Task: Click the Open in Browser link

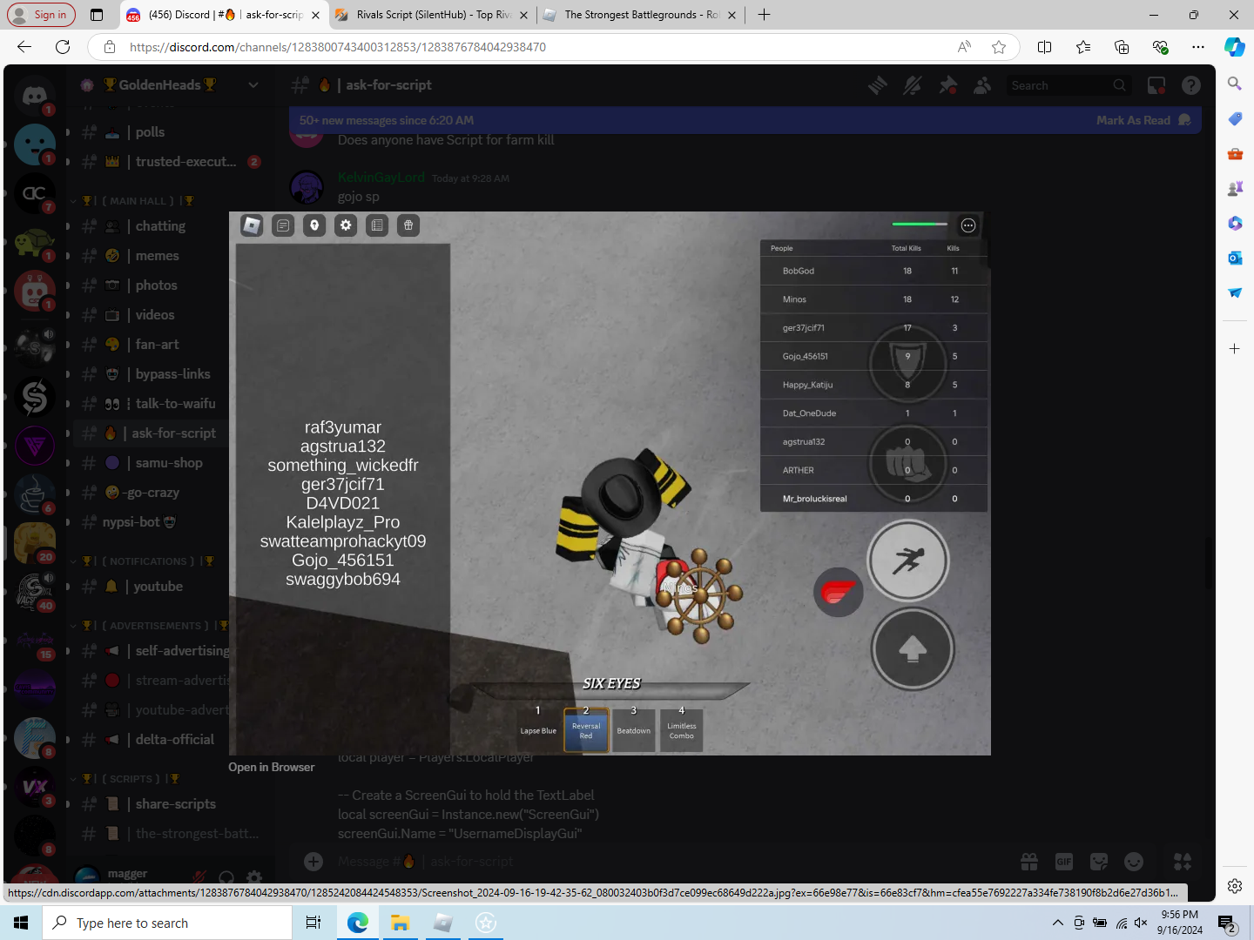Action: (x=272, y=767)
